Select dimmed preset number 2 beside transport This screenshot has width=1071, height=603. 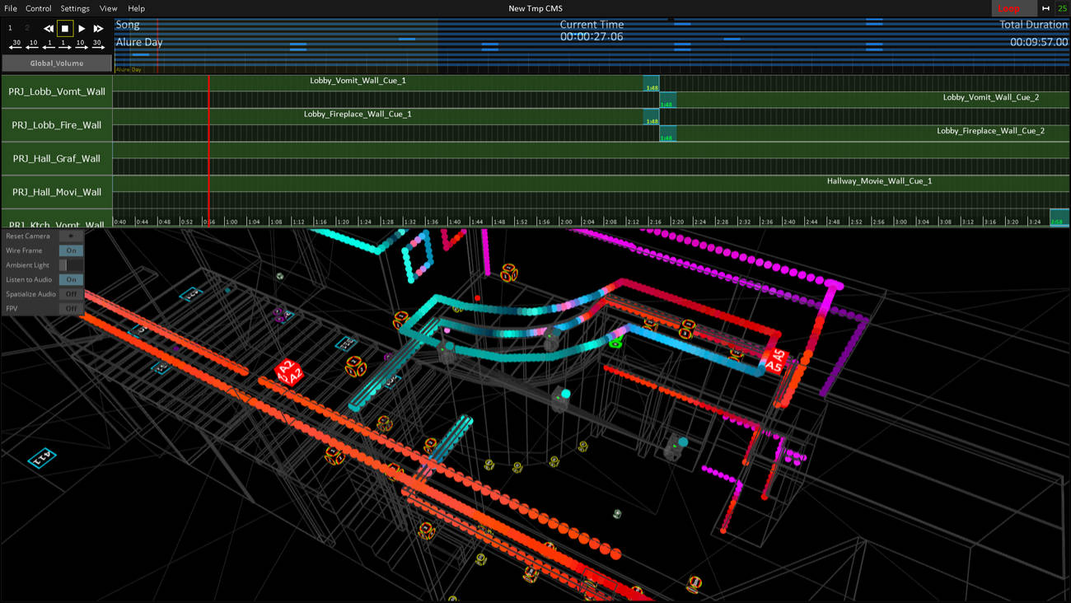tap(26, 28)
